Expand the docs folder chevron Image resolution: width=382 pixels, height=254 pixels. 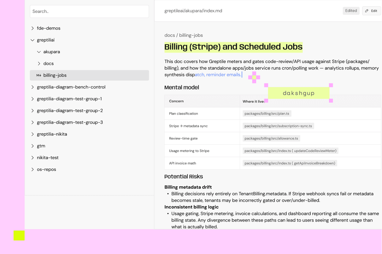(x=39, y=64)
